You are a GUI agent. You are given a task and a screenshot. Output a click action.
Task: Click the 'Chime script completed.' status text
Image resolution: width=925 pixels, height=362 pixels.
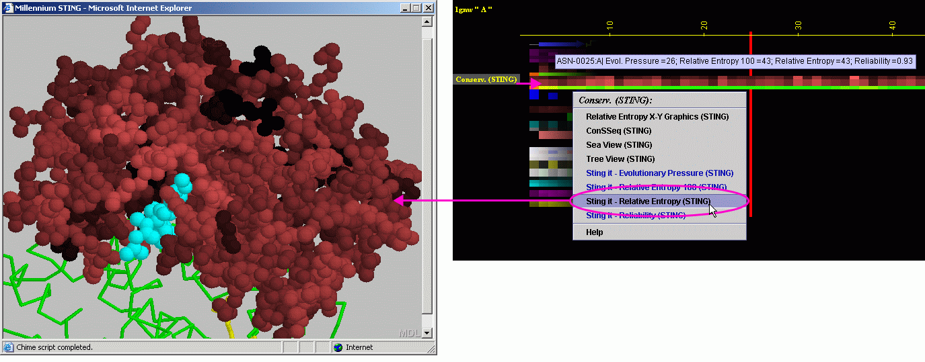(54, 347)
